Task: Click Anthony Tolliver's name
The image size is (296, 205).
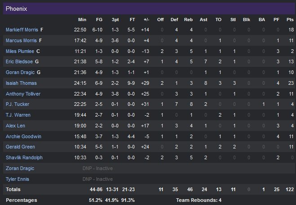Action: (x=22, y=94)
